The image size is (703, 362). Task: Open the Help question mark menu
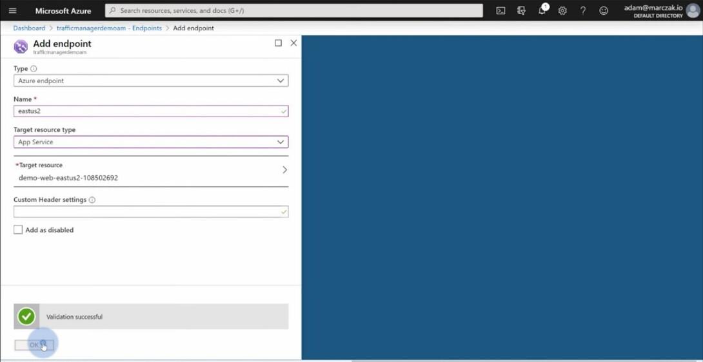tap(582, 11)
